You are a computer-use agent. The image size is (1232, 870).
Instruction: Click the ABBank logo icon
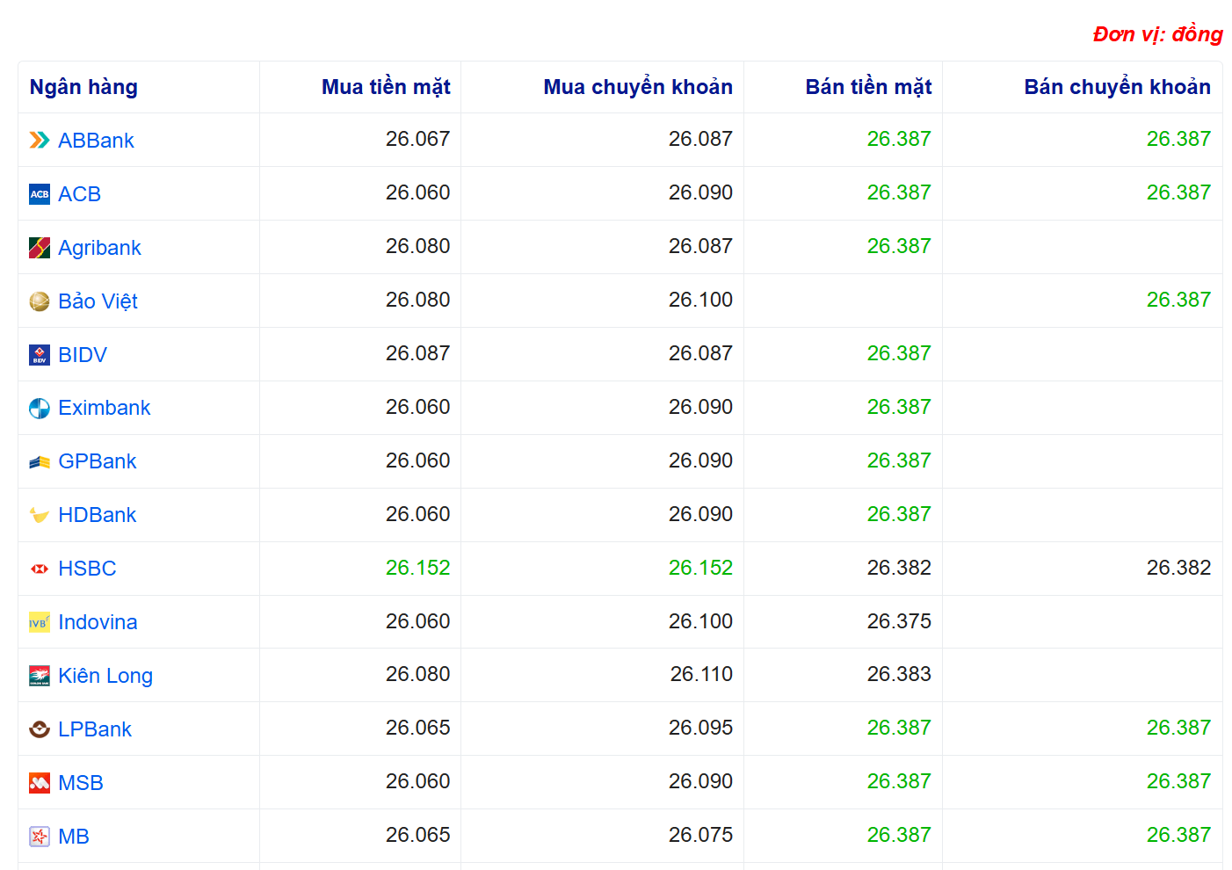[x=40, y=141]
